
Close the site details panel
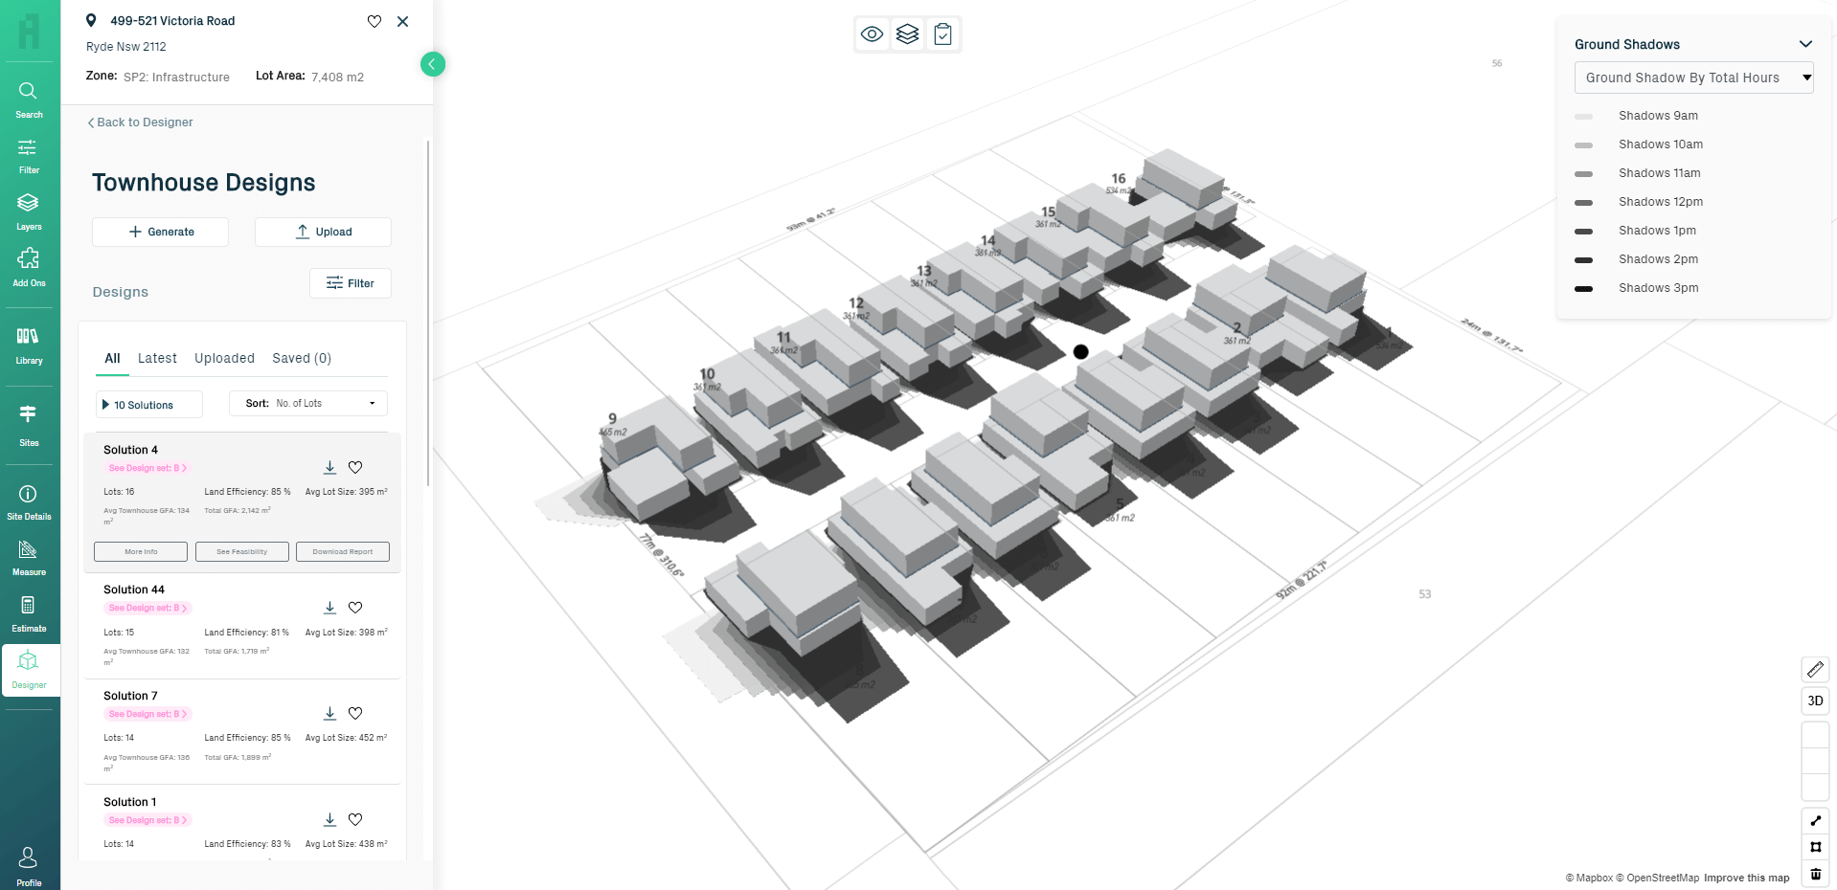coord(403,21)
